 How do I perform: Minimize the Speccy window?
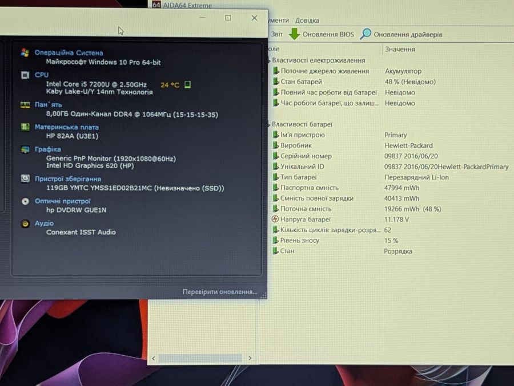[x=202, y=17]
